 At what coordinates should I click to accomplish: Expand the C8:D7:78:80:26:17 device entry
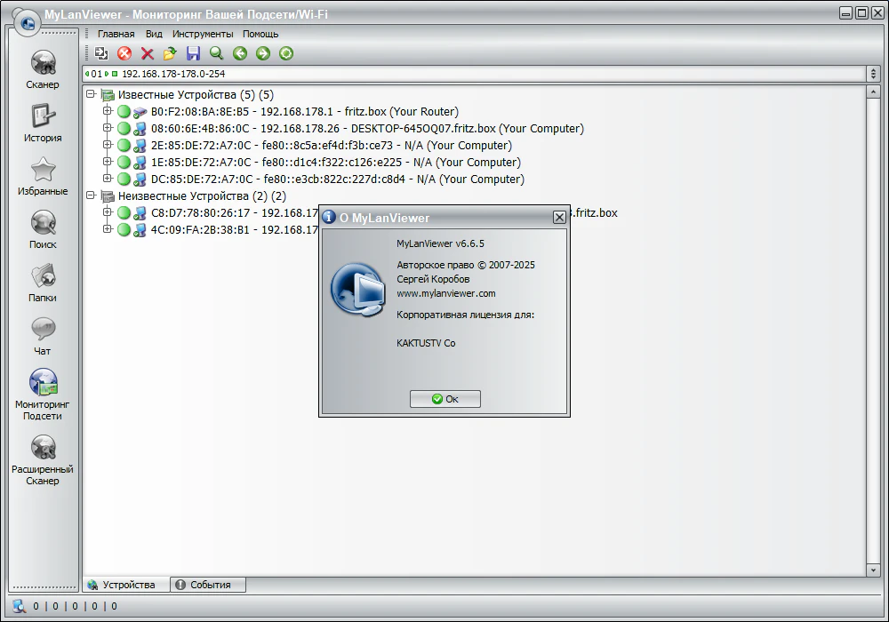(108, 212)
